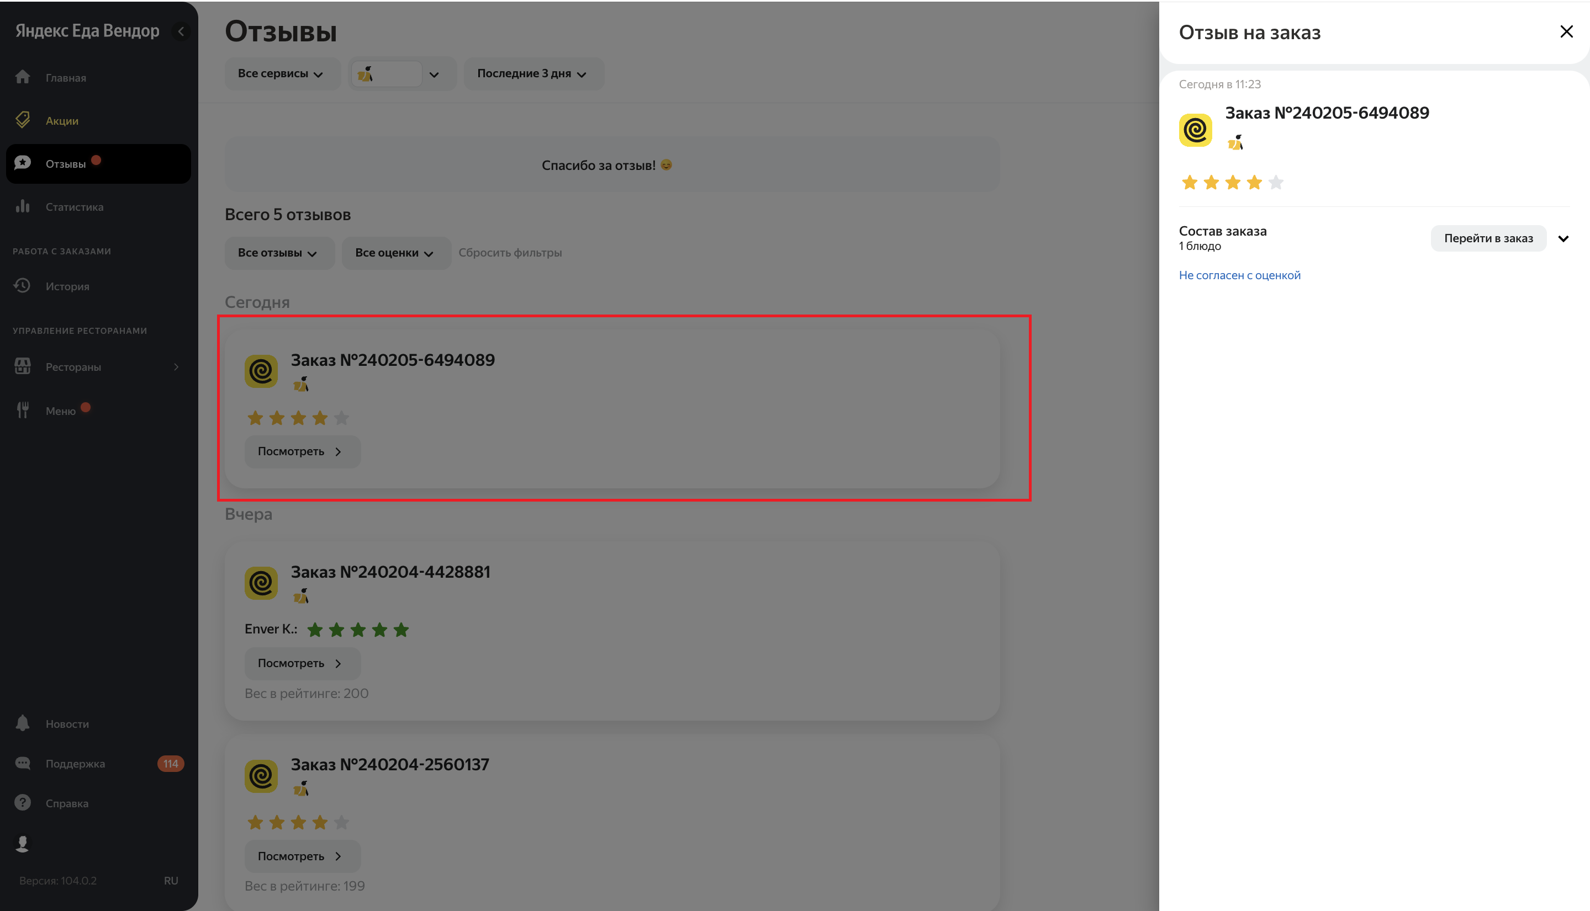Click Всего 5 отзывов heading

[287, 215]
